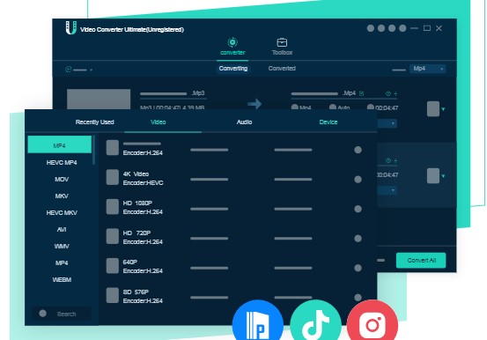The height and width of the screenshot is (340, 487).
Task: Open the second file's subtitle dropdown
Action: [x=387, y=190]
